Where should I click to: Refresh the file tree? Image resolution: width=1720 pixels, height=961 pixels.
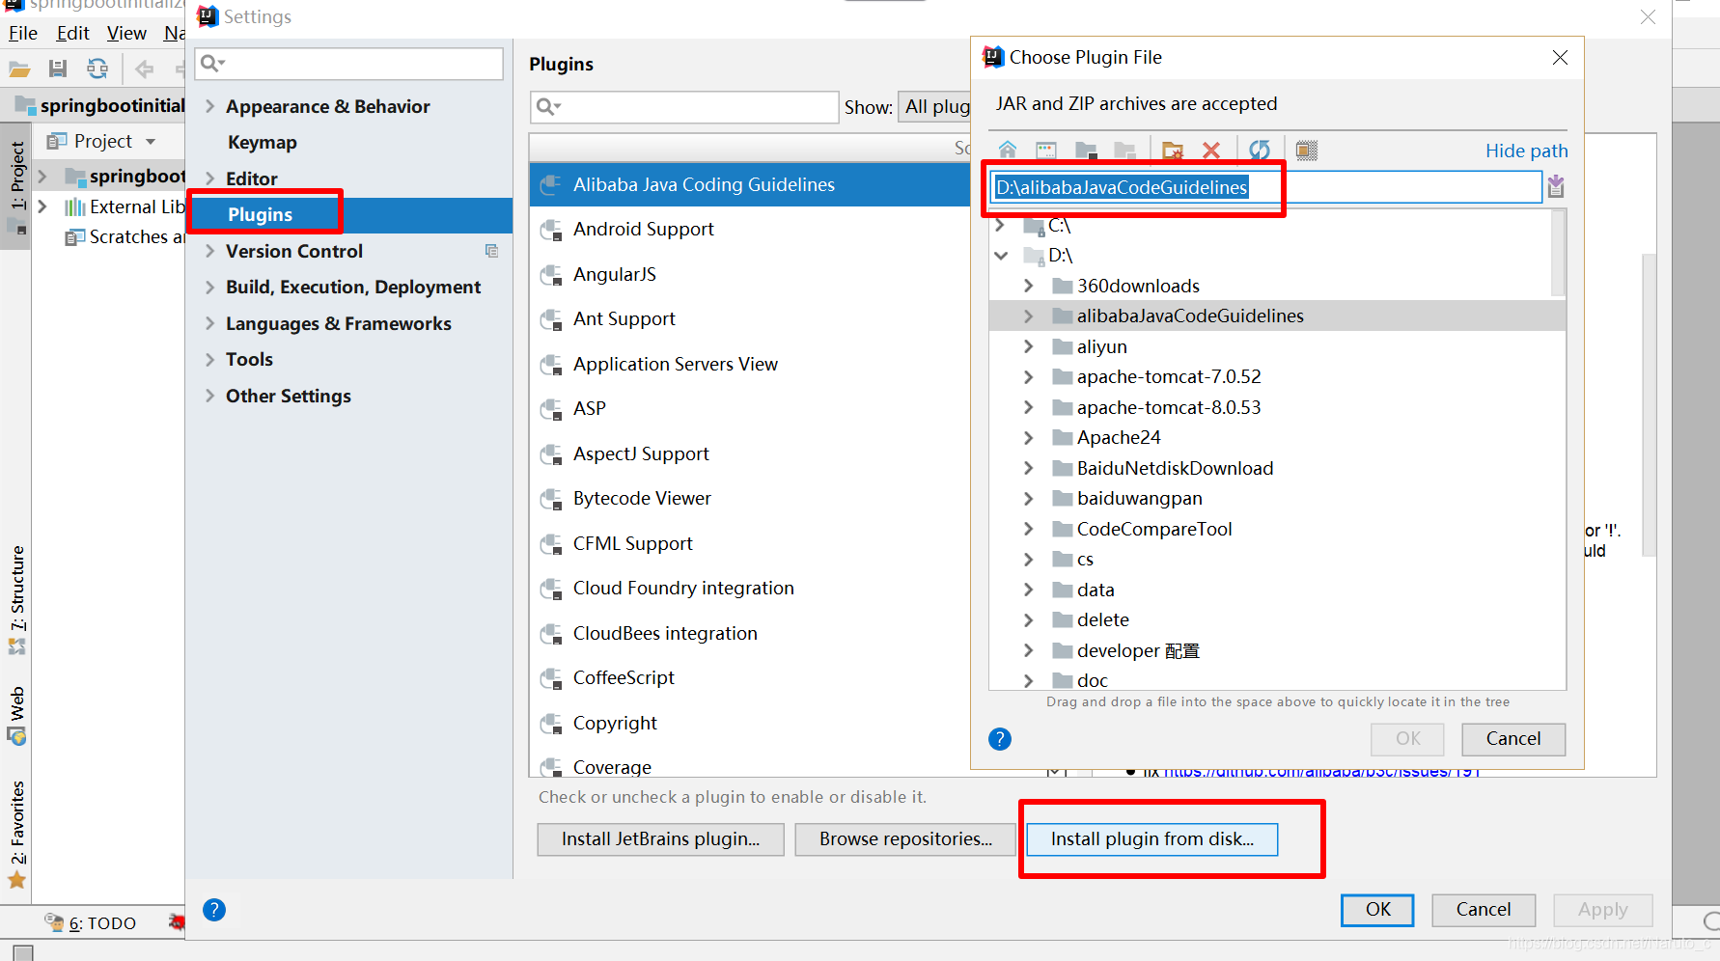[x=1260, y=150]
